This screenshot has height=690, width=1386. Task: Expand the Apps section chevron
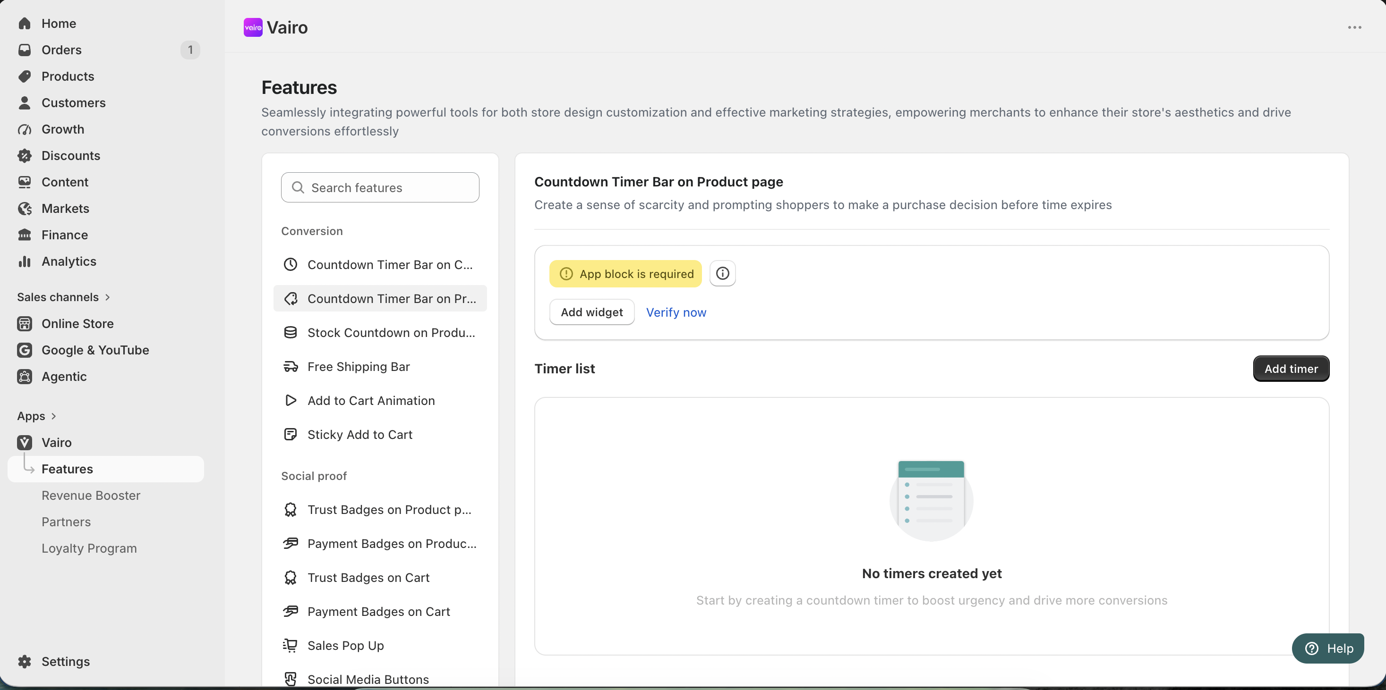coord(53,416)
